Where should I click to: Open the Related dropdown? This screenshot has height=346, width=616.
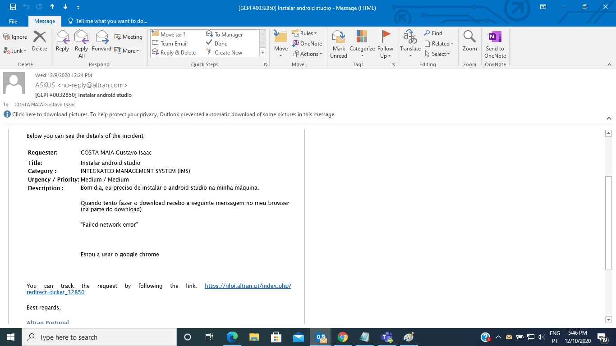439,44
